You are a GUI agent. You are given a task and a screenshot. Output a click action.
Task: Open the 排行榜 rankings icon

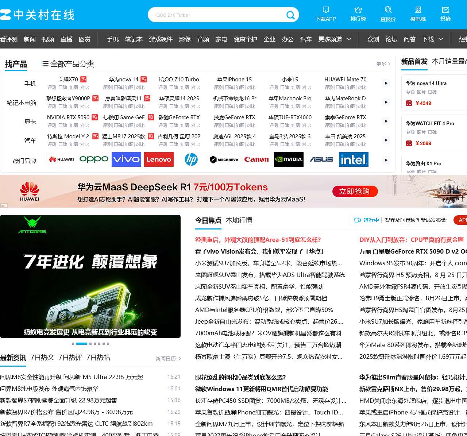pyautogui.click(x=358, y=10)
